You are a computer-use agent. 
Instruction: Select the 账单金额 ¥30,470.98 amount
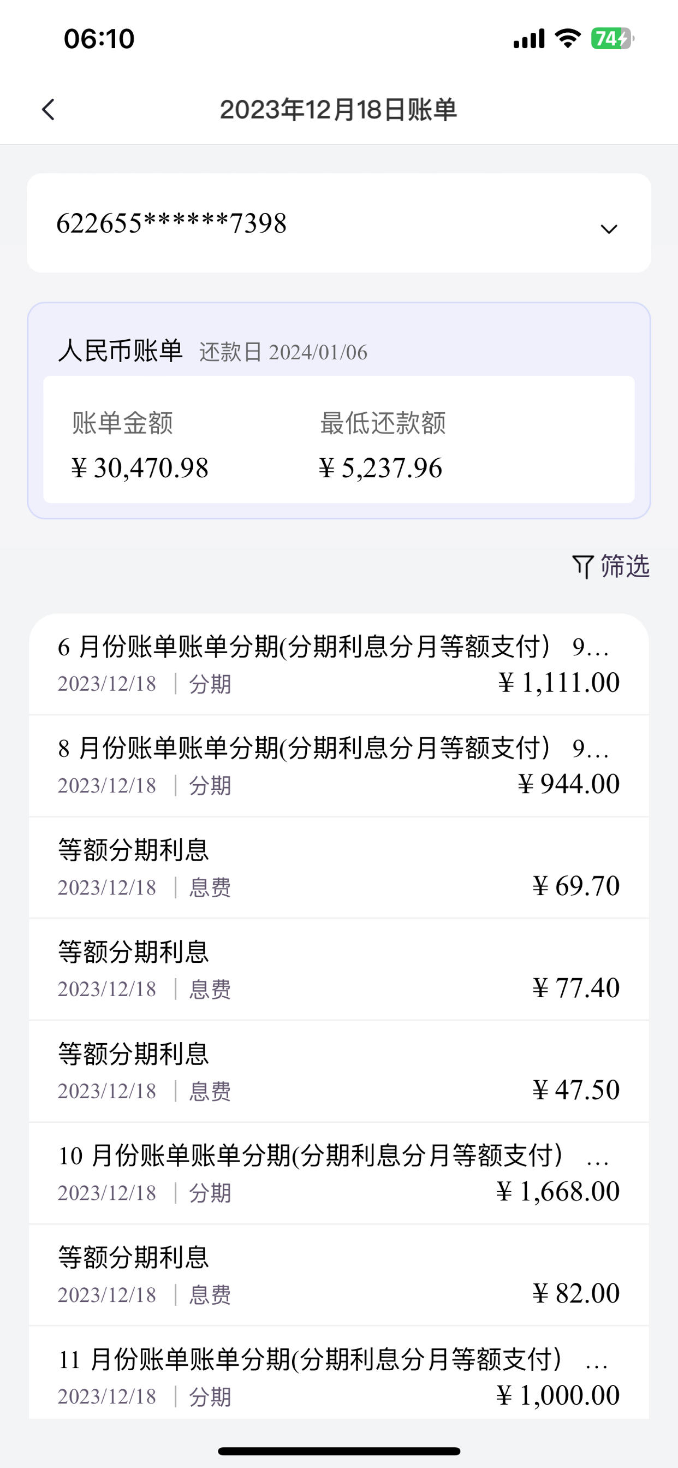[x=140, y=468]
